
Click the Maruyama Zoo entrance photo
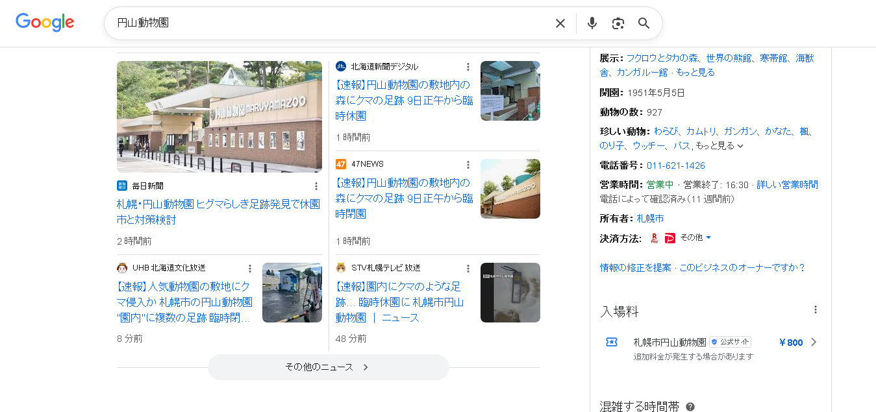pyautogui.click(x=219, y=117)
